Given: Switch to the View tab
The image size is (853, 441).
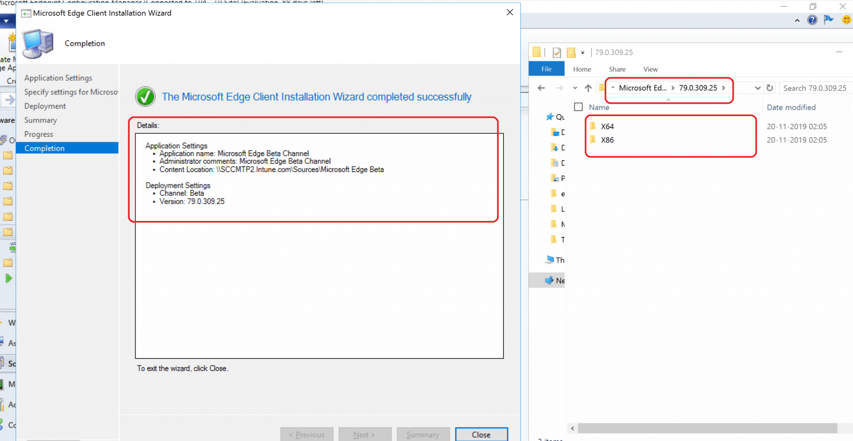Looking at the screenshot, I should pyautogui.click(x=650, y=69).
